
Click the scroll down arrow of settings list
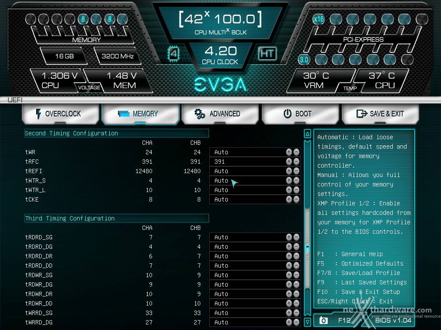(307, 322)
